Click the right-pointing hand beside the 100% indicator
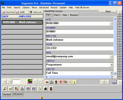Image resolution: width=123 pixels, height=100 pixels. 107,82
